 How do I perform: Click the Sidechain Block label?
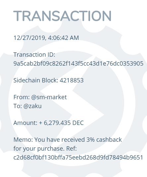pyautogui.click(x=36, y=80)
